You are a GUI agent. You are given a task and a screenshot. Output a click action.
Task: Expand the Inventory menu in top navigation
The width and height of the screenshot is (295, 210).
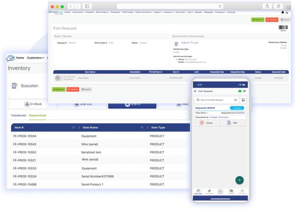(168, 12)
